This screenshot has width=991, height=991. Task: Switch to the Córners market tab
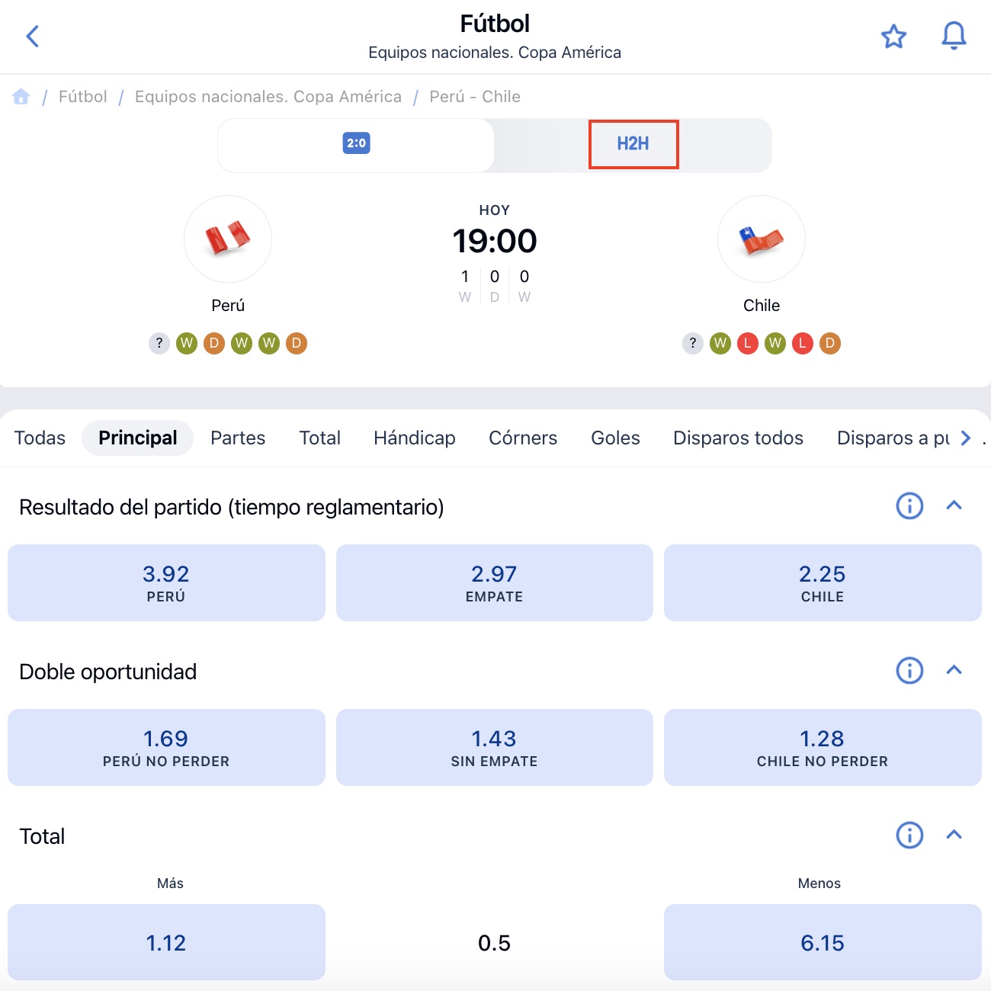(522, 438)
